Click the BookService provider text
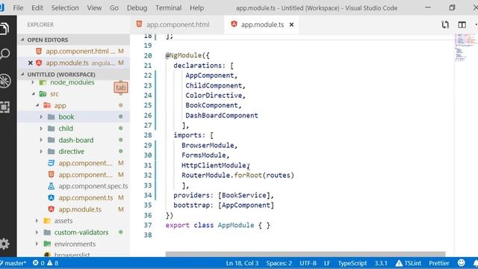The width and height of the screenshot is (478, 269). click(x=244, y=195)
